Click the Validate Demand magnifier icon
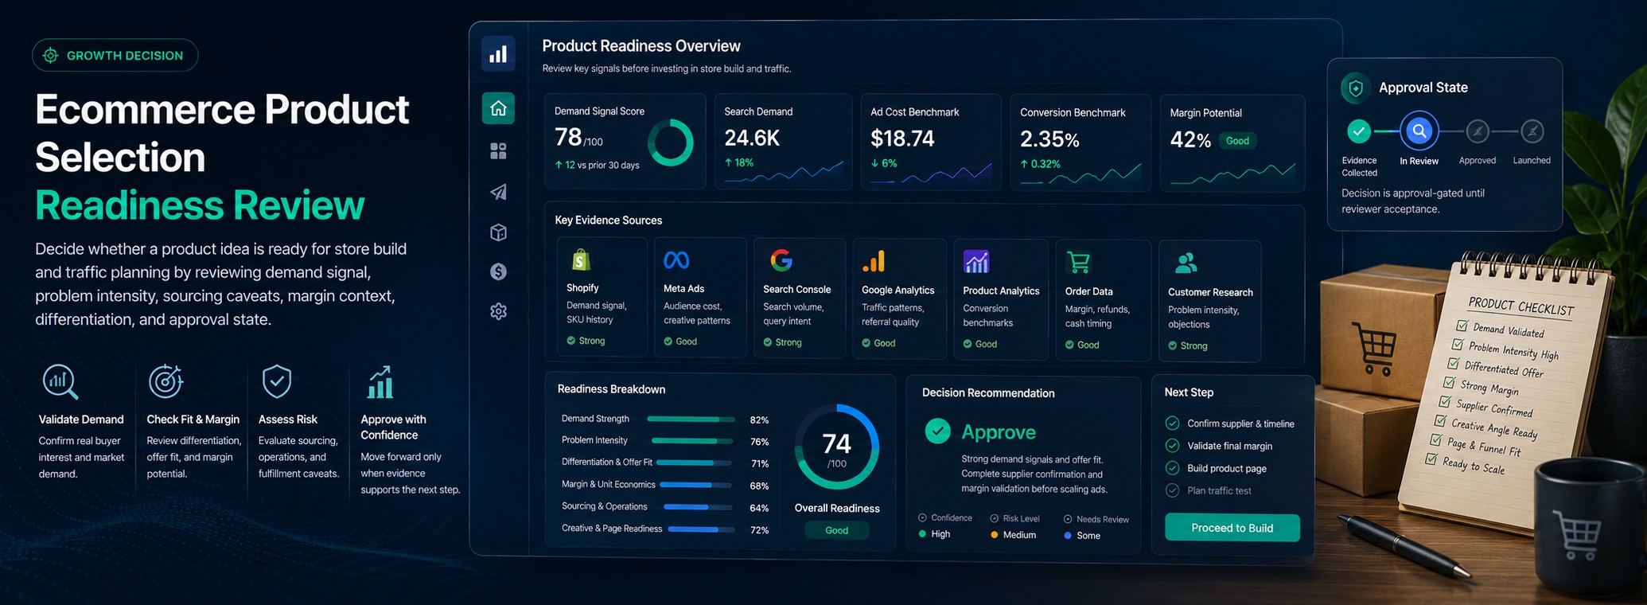The width and height of the screenshot is (1647, 605). coord(60,382)
